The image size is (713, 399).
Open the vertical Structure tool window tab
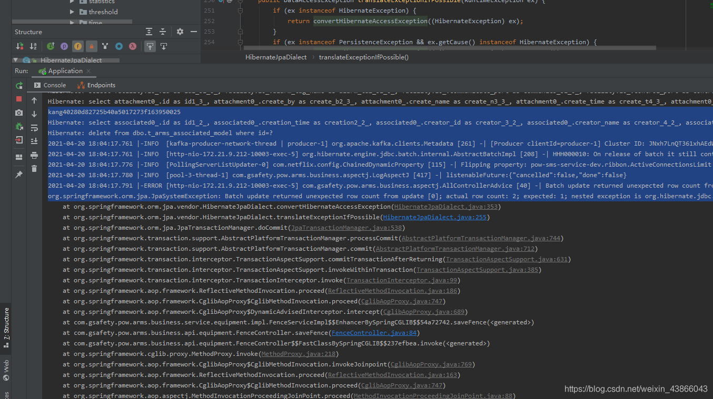click(6, 328)
